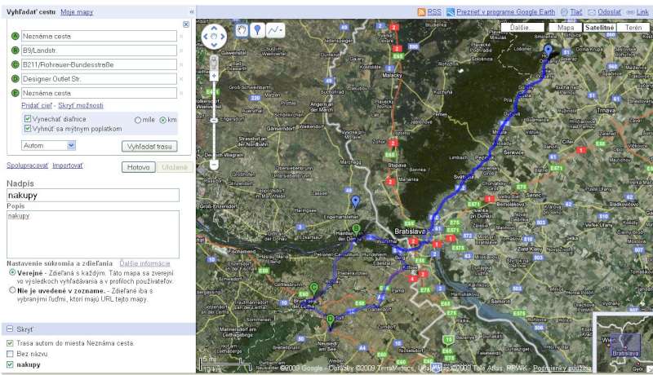Select the hand pan tool
The width and height of the screenshot is (653, 375).
(242, 29)
